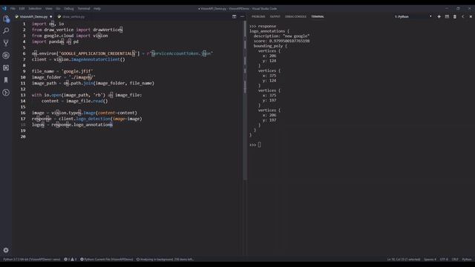The height and width of the screenshot is (267, 475).
Task: Close the terminal panel
Action: [471, 16]
